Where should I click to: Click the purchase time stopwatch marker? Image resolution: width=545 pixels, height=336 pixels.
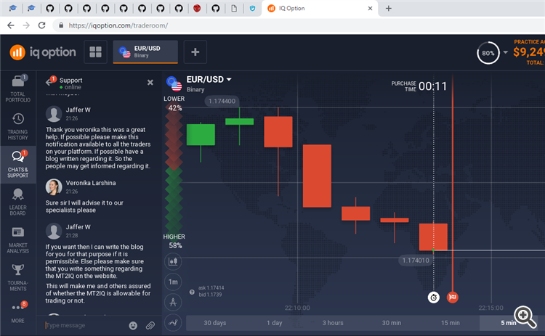[433, 298]
